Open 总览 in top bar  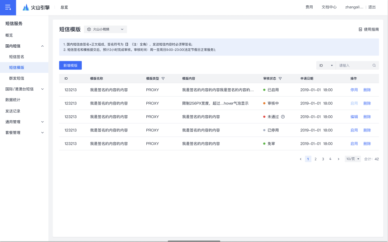[64, 7]
